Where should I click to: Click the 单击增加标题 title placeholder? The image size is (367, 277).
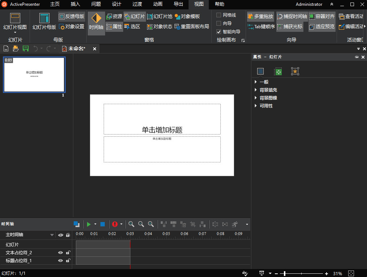[162, 119]
